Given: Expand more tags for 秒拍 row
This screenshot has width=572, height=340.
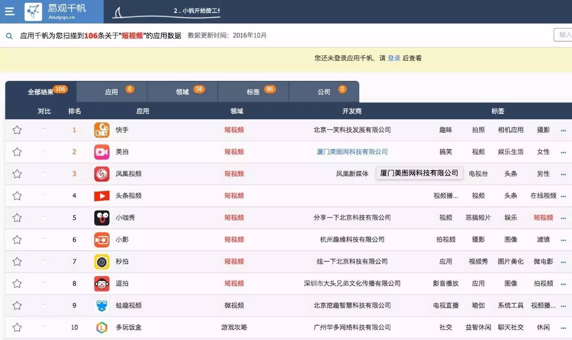Looking at the screenshot, I should [x=563, y=262].
